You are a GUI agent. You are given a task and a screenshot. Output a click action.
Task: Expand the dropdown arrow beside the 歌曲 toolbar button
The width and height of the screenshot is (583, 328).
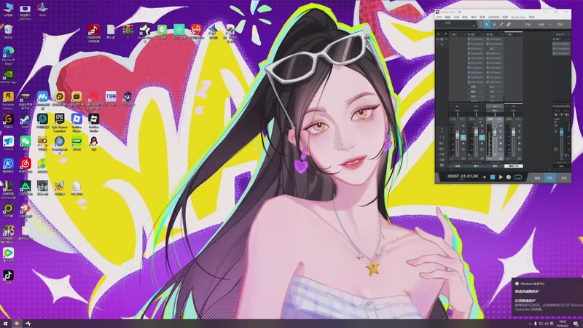[x=550, y=25]
